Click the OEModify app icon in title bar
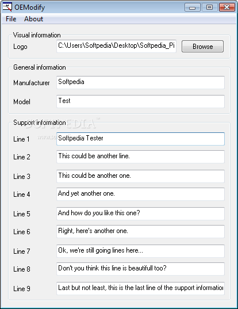The width and height of the screenshot is (238, 309). (x=7, y=7)
